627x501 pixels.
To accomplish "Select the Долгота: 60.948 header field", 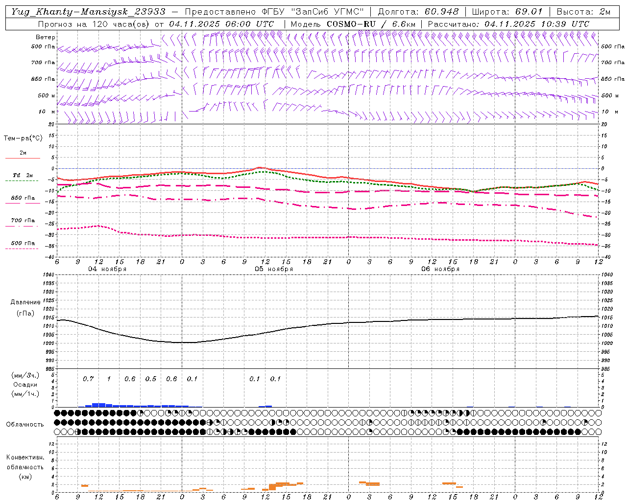I will point(418,11).
